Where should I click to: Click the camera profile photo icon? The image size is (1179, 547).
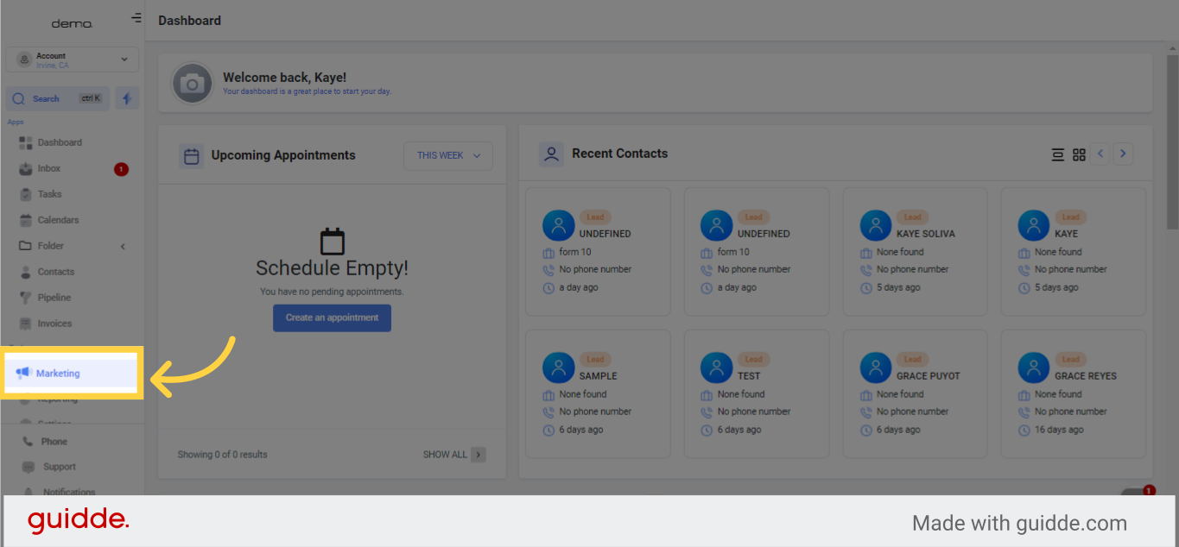192,83
